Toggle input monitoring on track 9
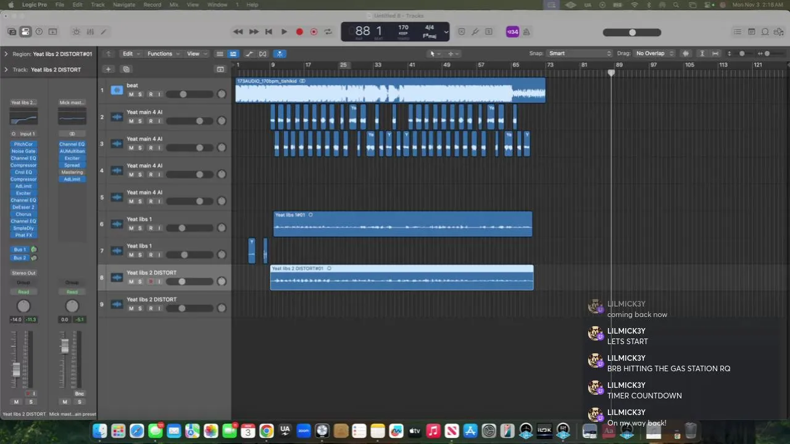 [x=159, y=308]
